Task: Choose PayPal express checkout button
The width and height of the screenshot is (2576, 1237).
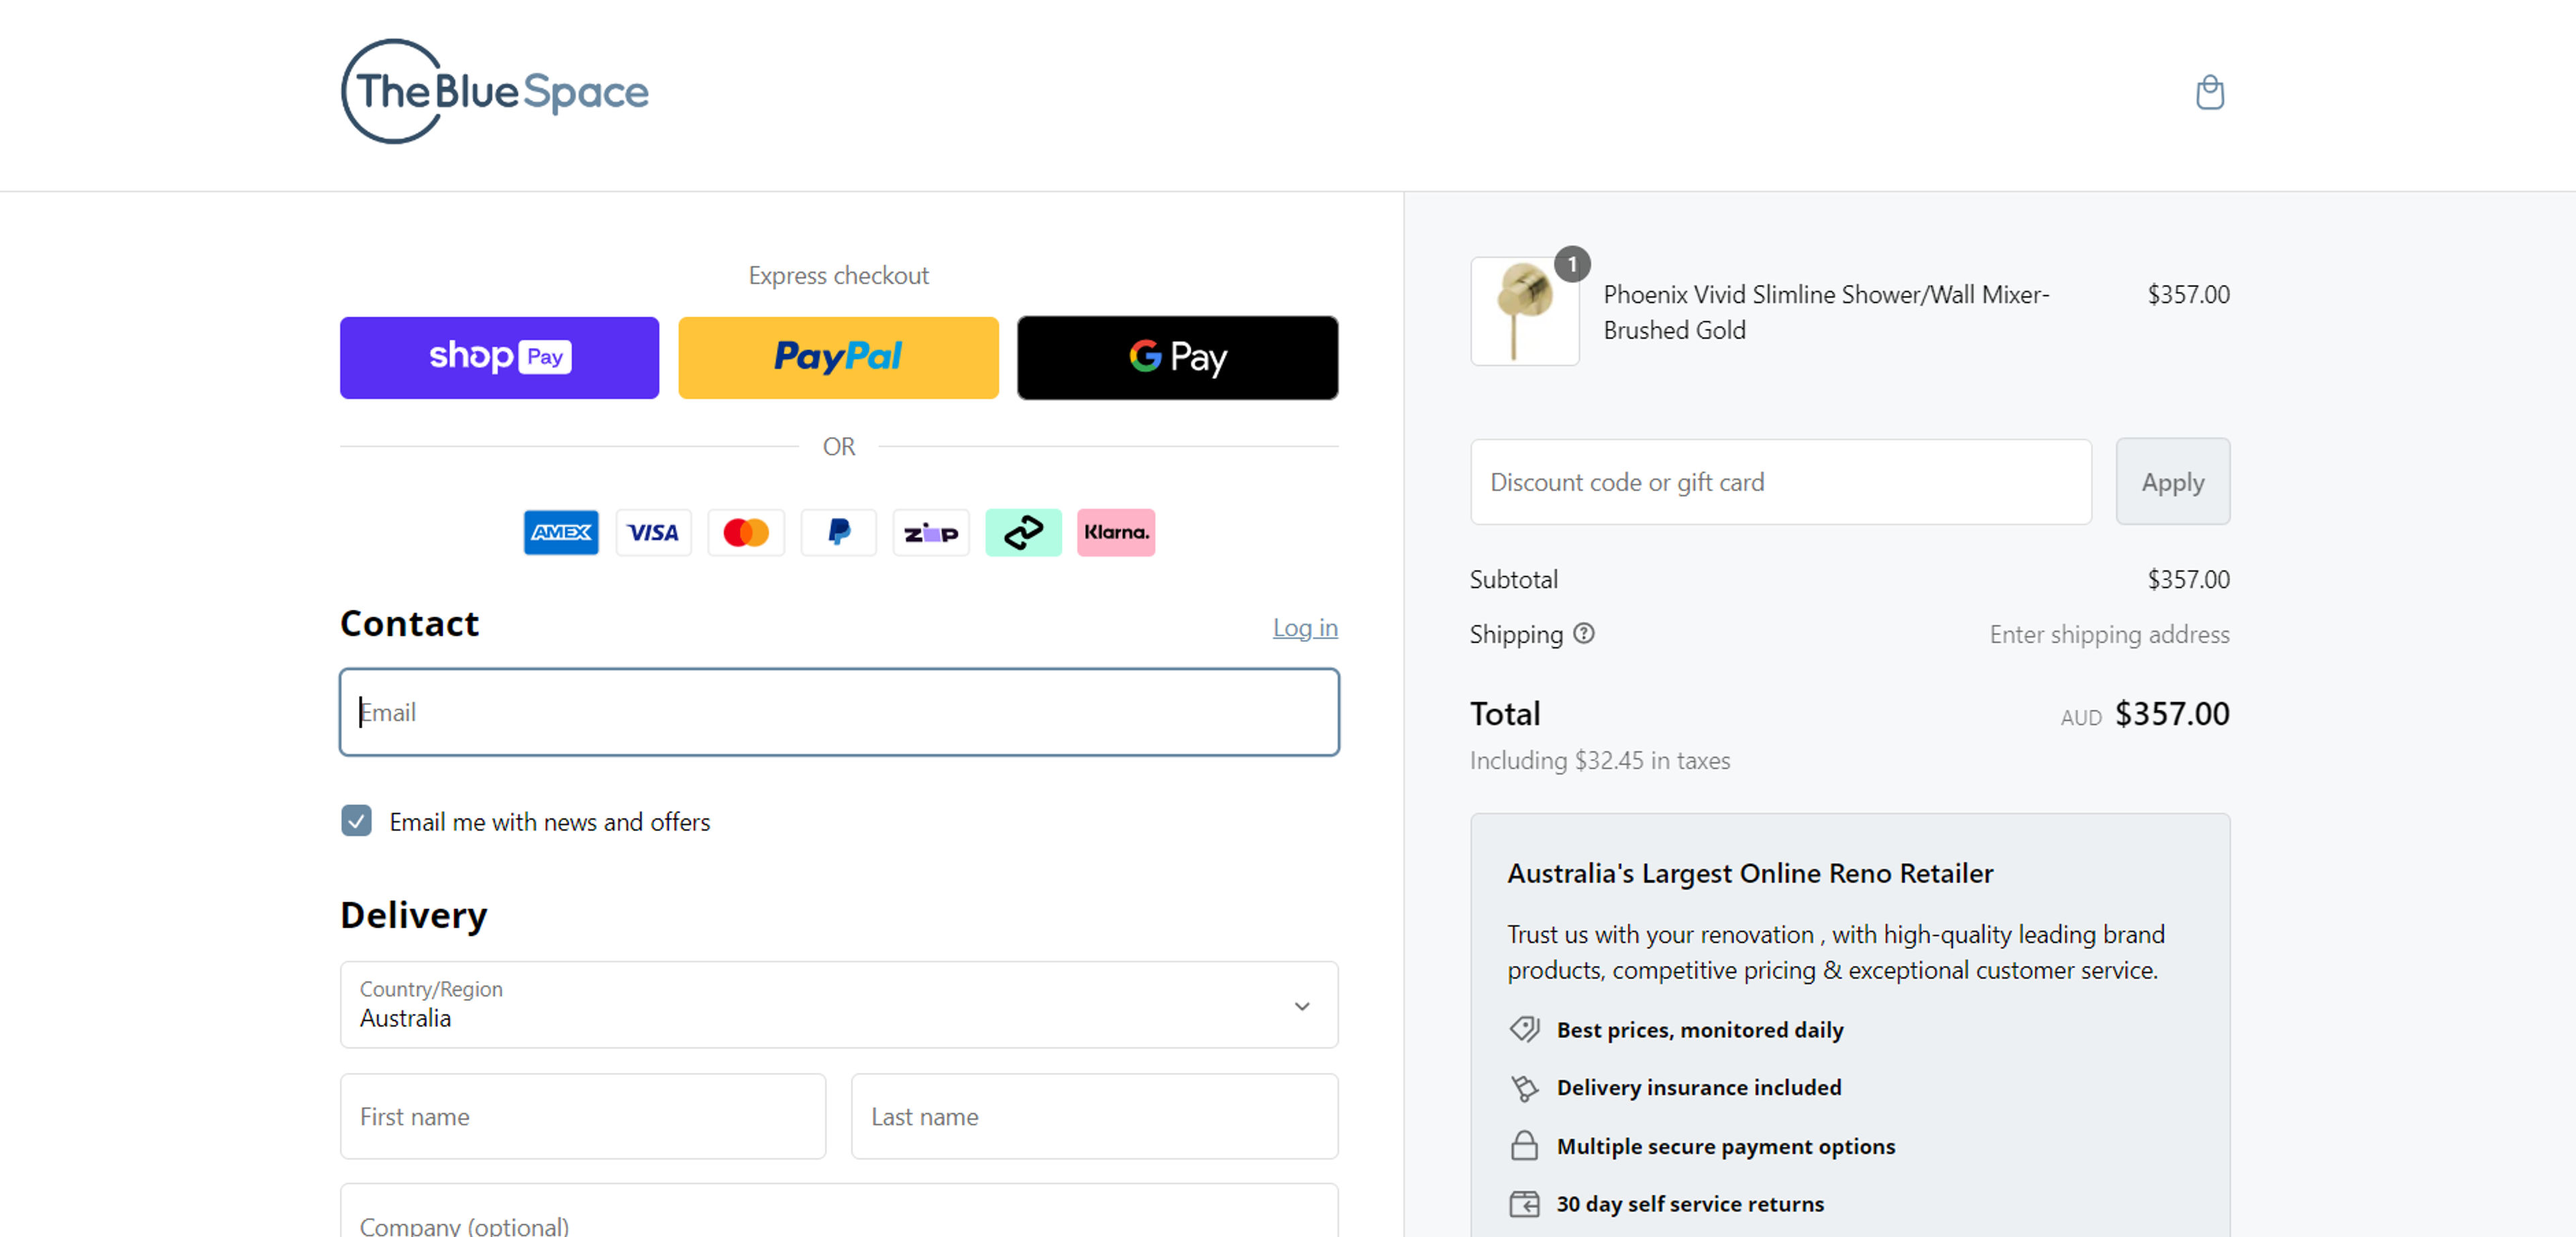Action: [x=838, y=357]
